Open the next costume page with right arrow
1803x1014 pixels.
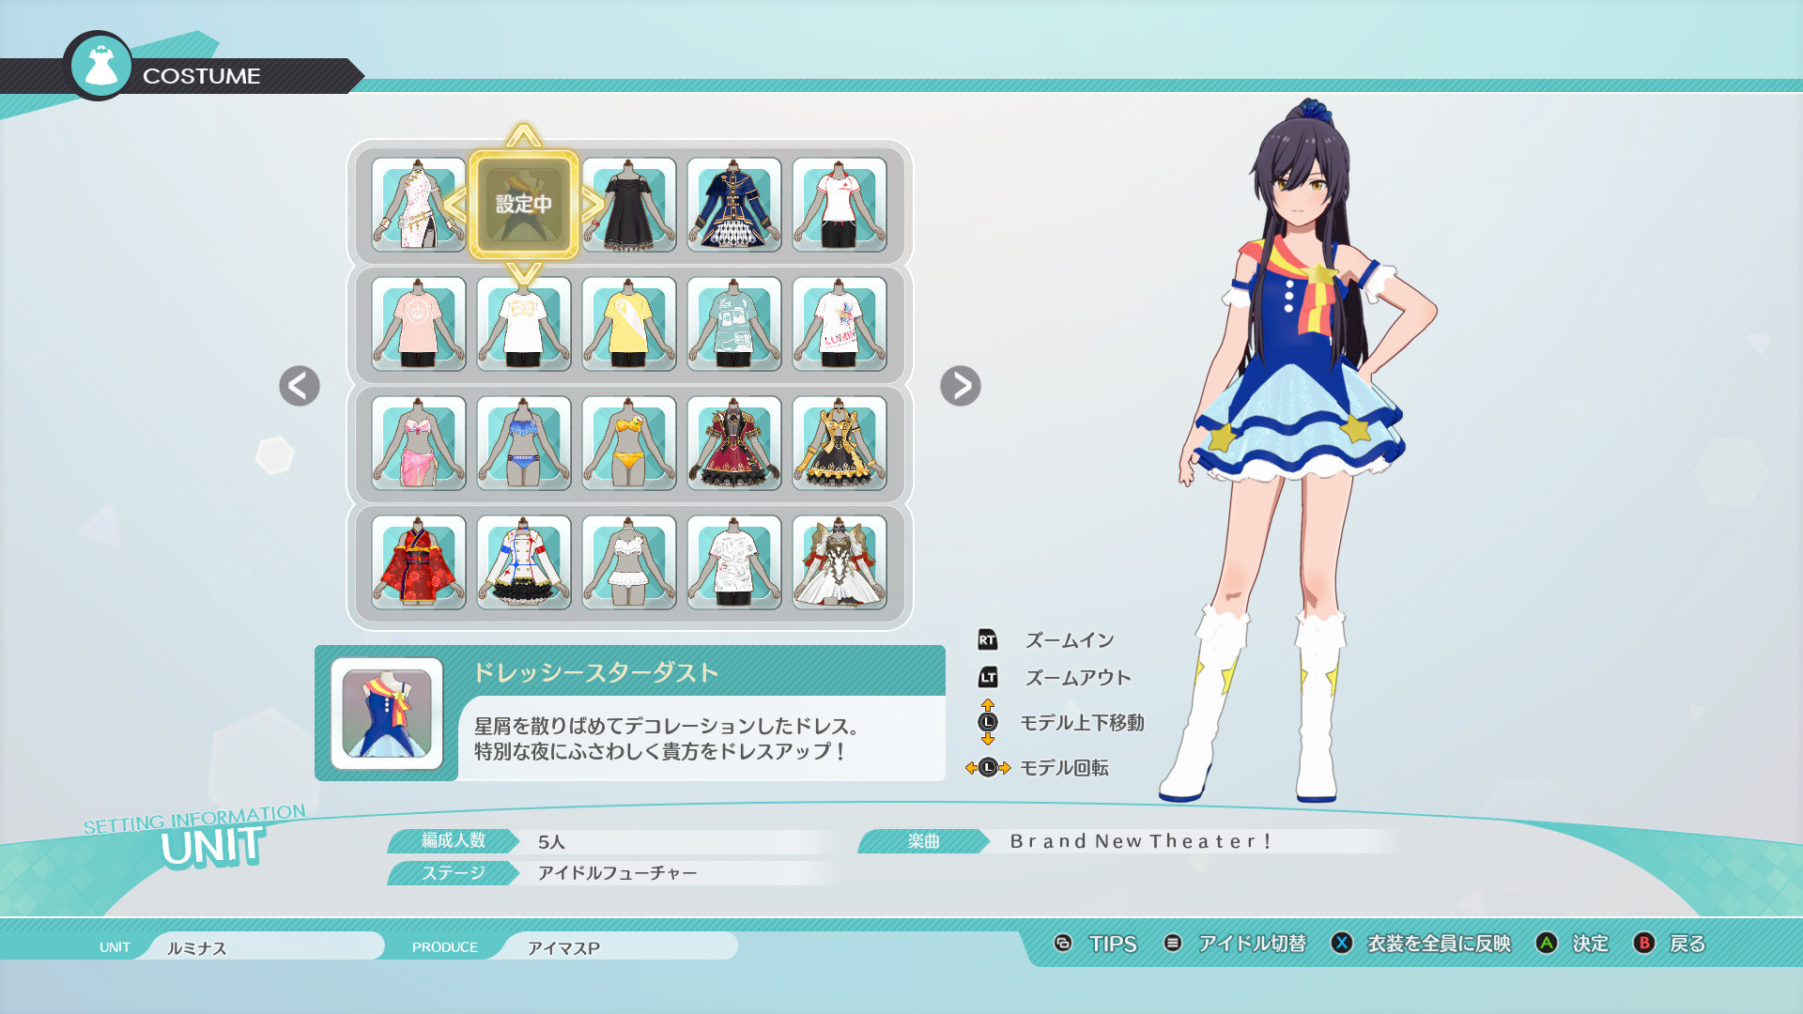[x=962, y=386]
